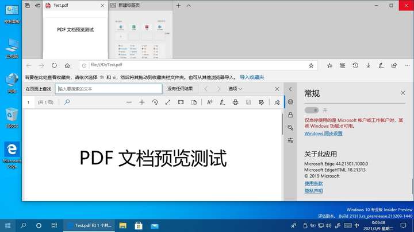
Task: Open the Windows Start menu
Action: [7, 226]
